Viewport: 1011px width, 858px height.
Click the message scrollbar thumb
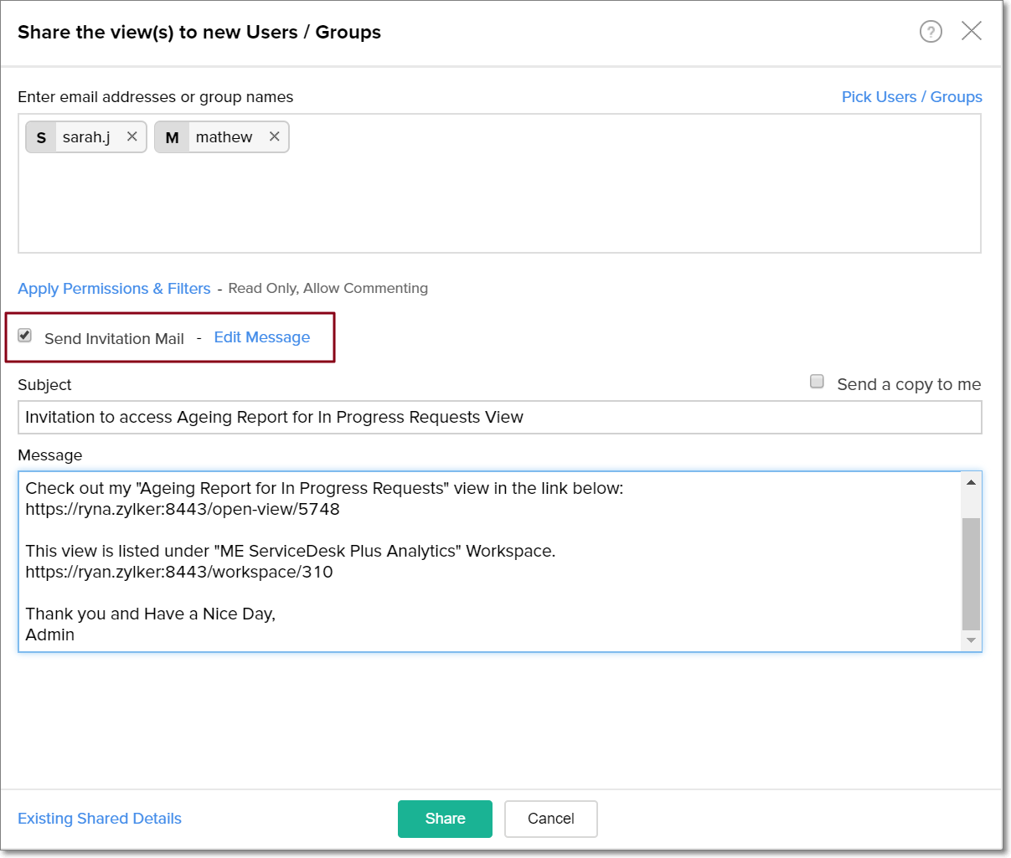click(971, 573)
